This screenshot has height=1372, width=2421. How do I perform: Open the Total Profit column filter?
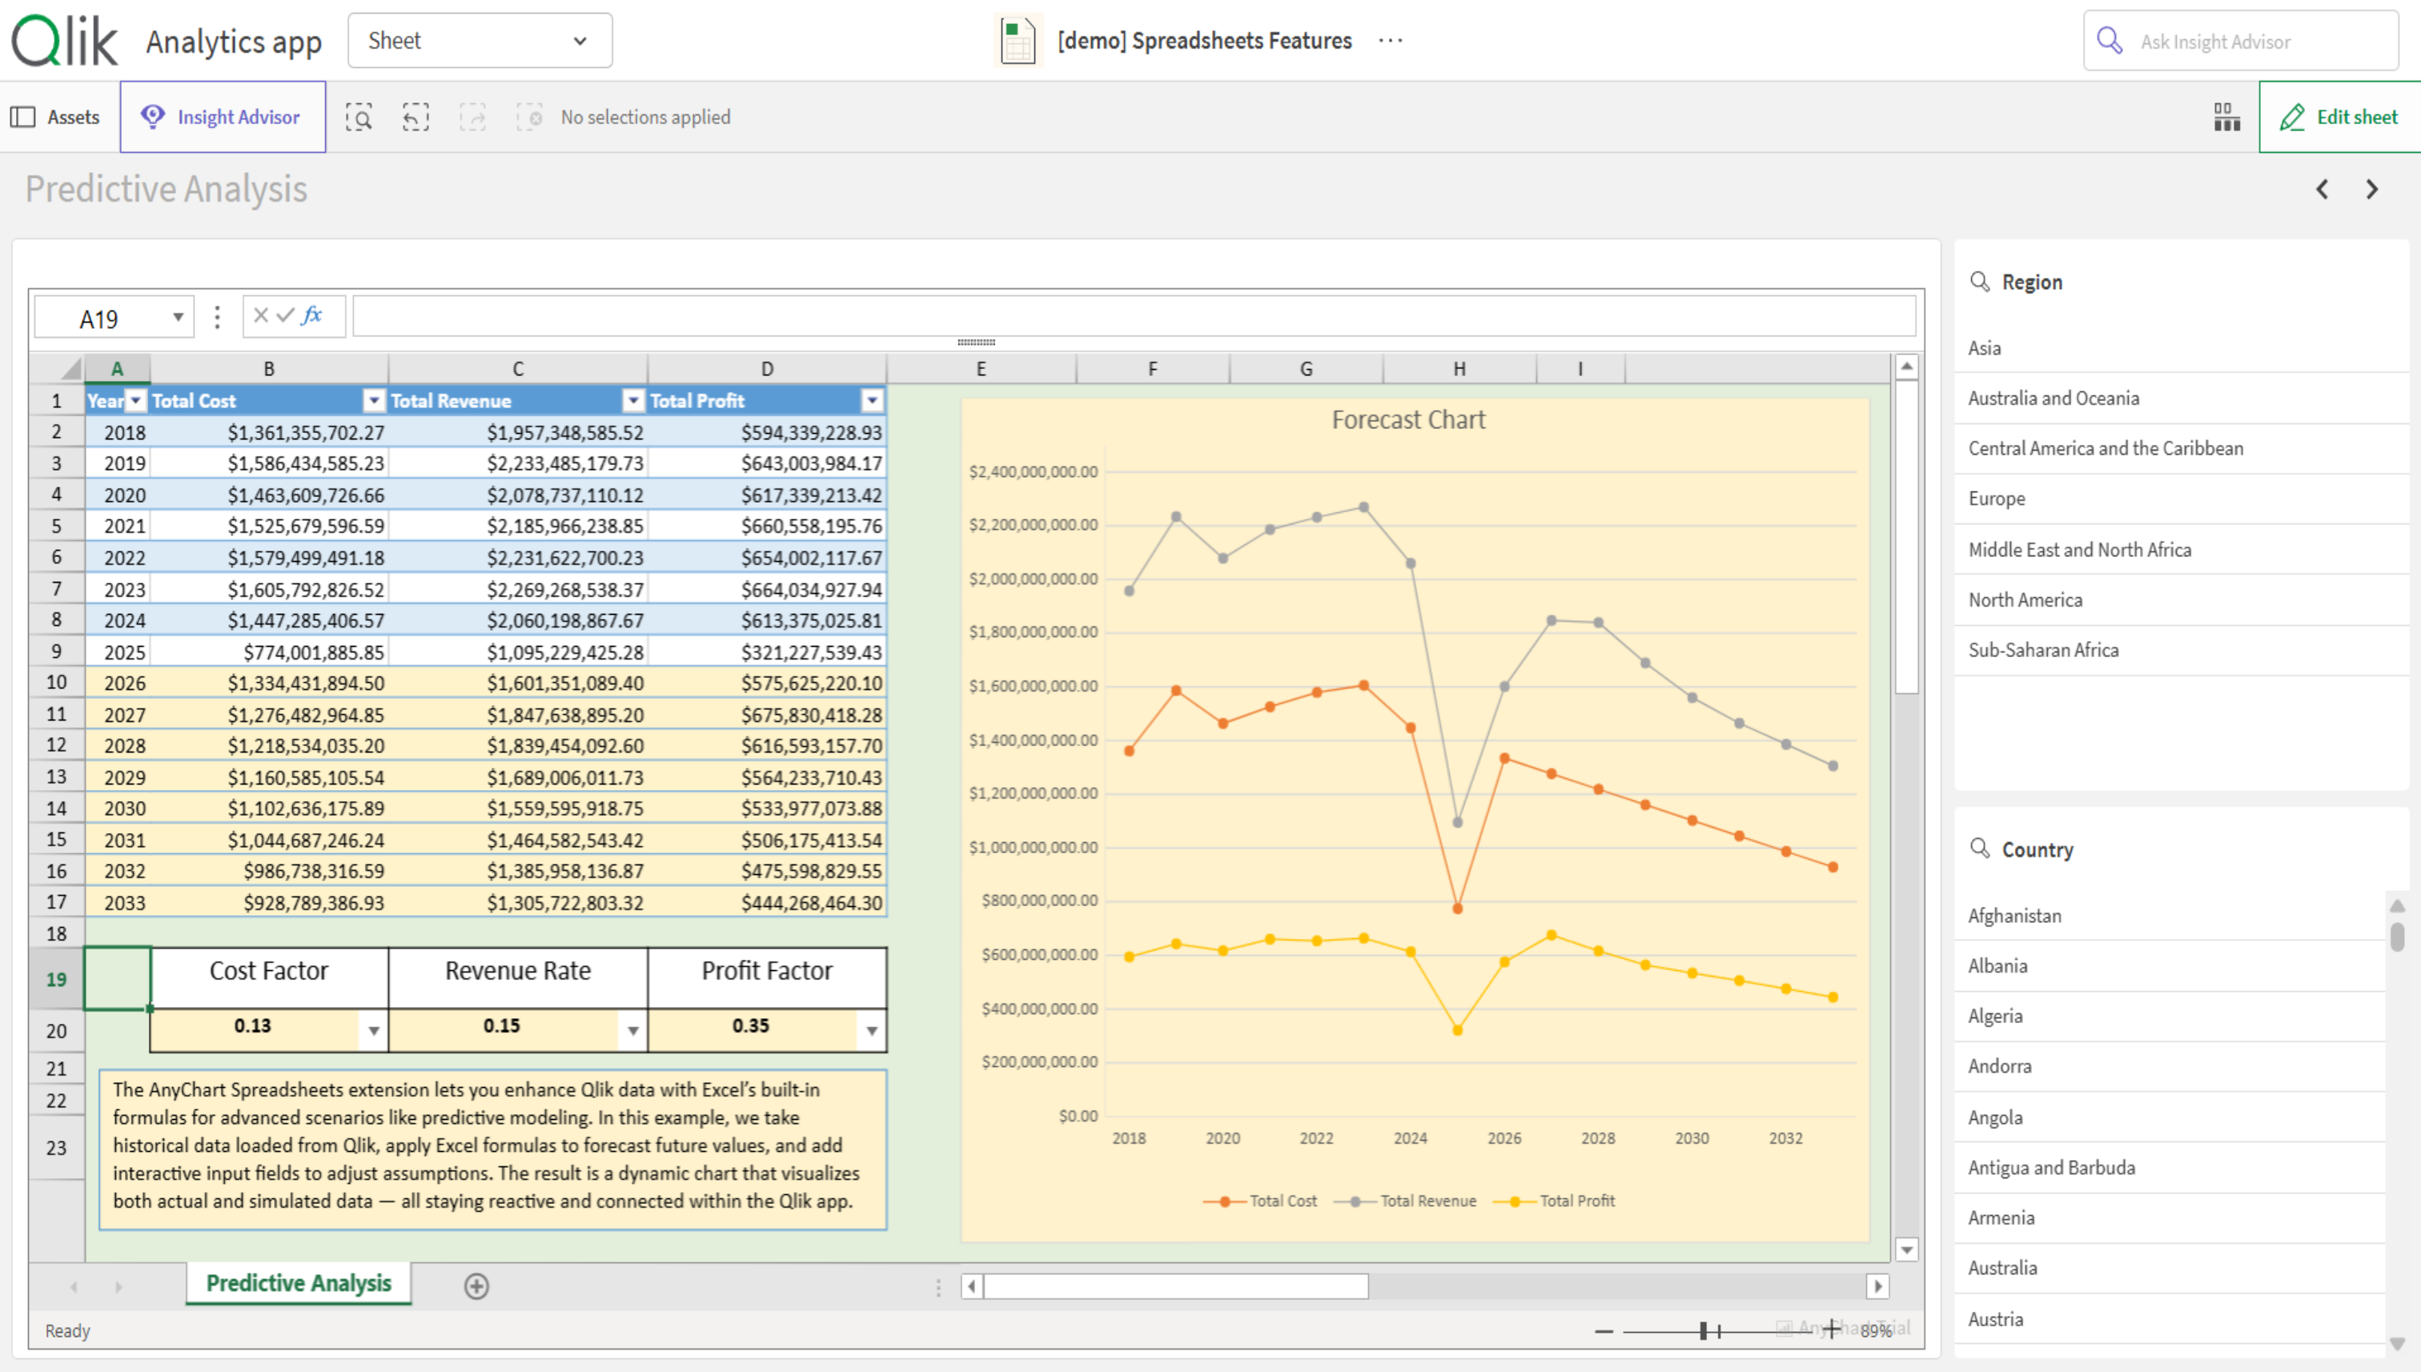tap(873, 401)
